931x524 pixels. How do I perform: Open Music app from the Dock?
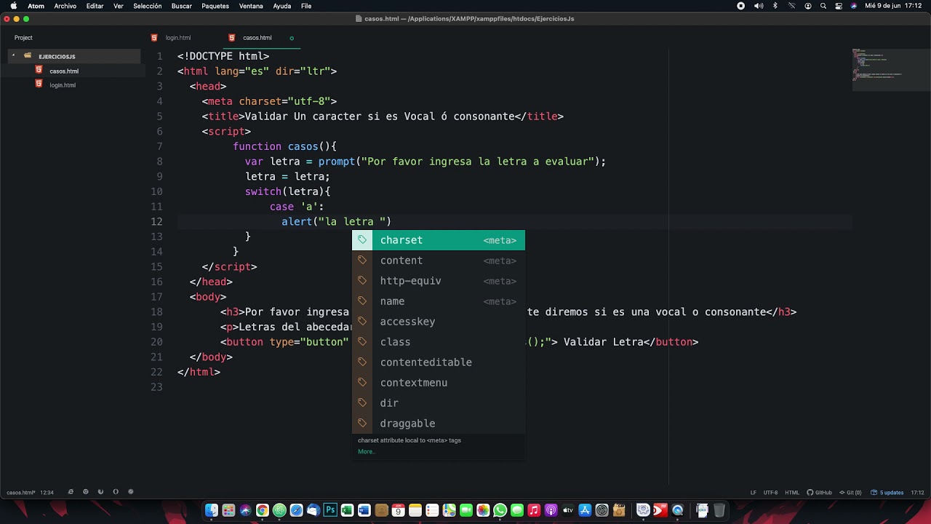coord(534,511)
